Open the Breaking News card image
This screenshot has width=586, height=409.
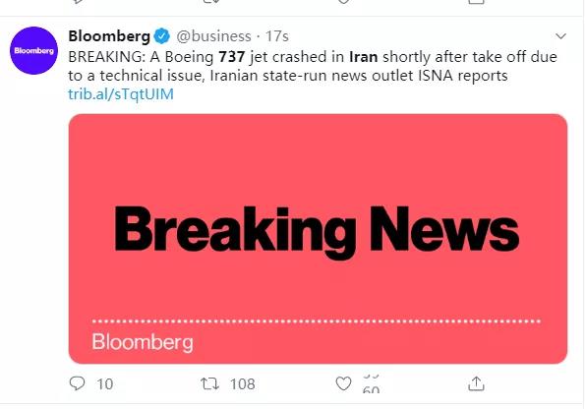318,239
